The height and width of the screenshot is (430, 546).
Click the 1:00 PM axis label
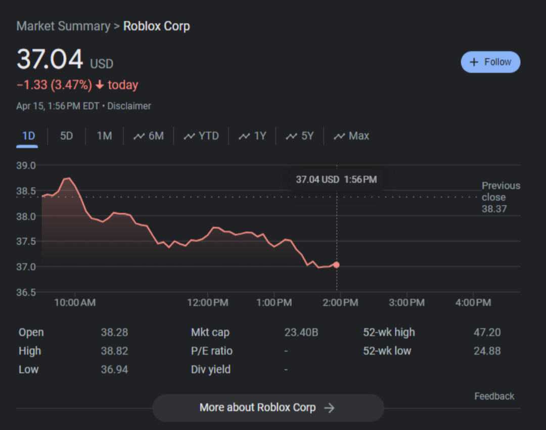[274, 303]
